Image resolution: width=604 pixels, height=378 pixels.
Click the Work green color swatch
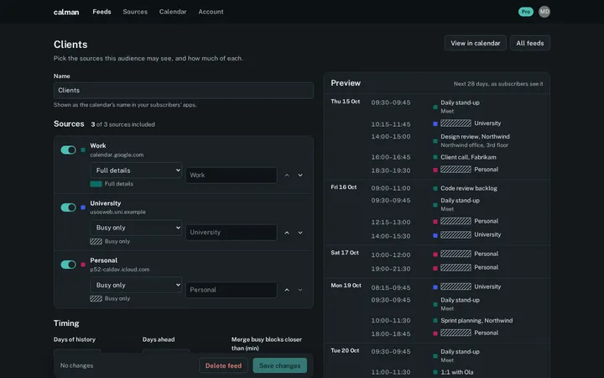click(83, 150)
